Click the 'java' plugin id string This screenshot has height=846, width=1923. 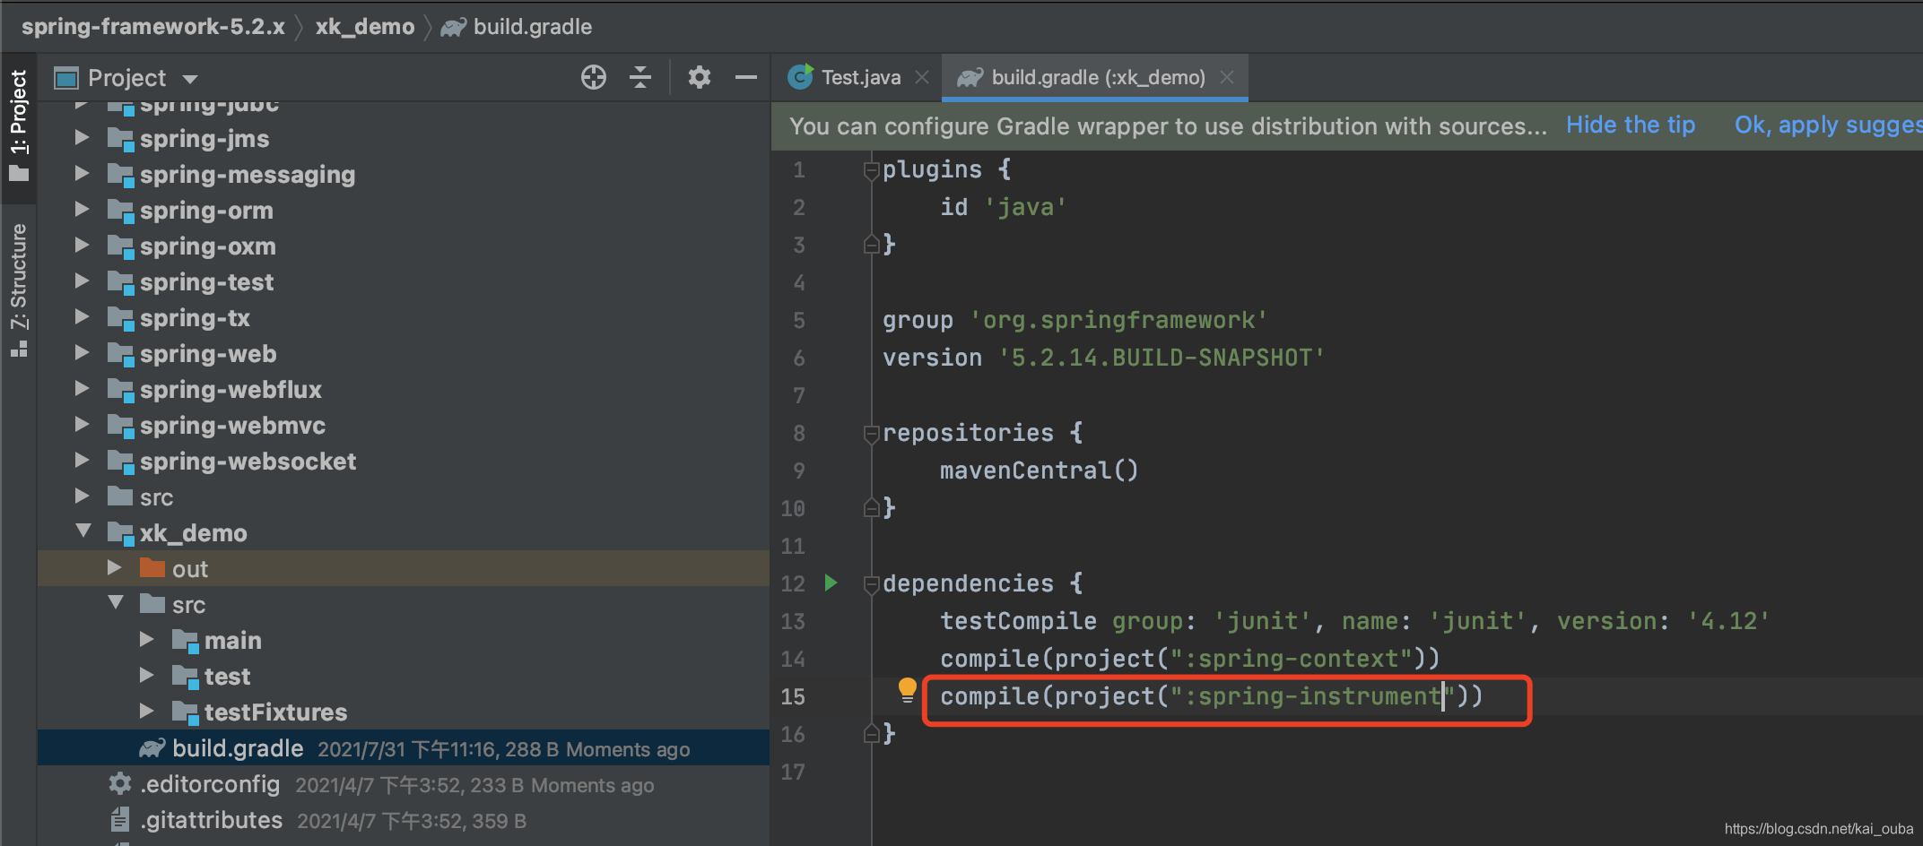click(x=1025, y=207)
